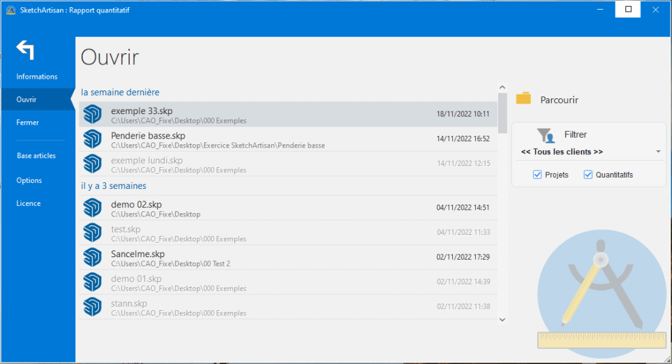Click Parcourir to browse files
672x364 pixels.
click(x=559, y=100)
